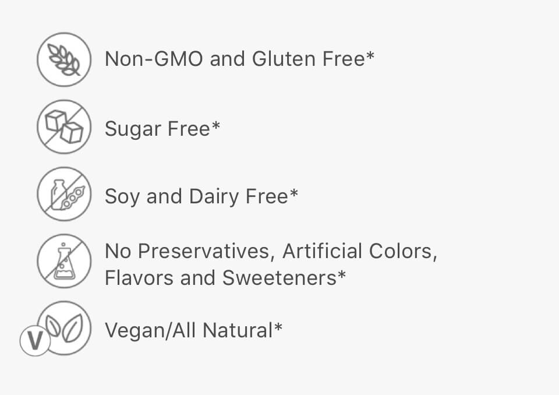
Task: Click asterisk after 'Sugar Free'
Action: tap(215, 126)
